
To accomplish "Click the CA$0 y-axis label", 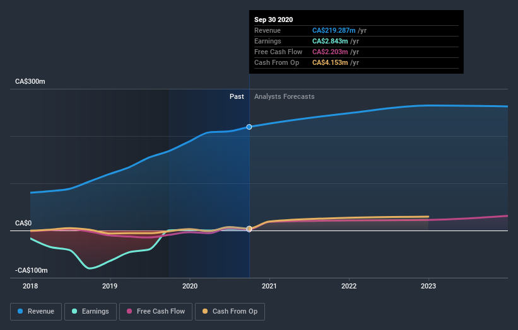I will pyautogui.click(x=23, y=223).
